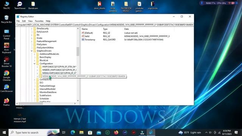The image size is (242, 136).
Task: Open Driver Booster 10 desktop icon
Action: [x=6, y=62]
